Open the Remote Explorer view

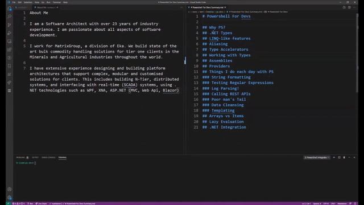click(10, 42)
